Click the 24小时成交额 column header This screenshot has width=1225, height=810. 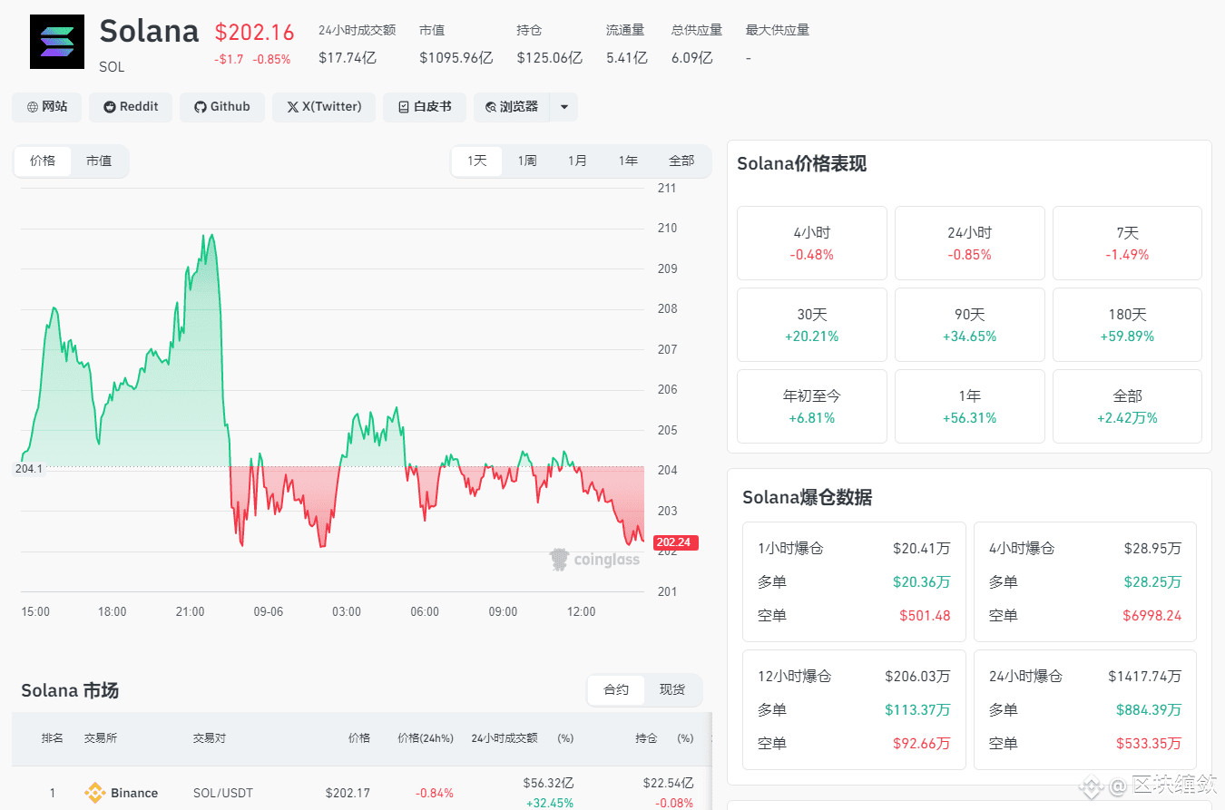tap(505, 738)
